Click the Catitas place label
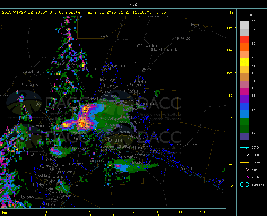 [169, 160]
